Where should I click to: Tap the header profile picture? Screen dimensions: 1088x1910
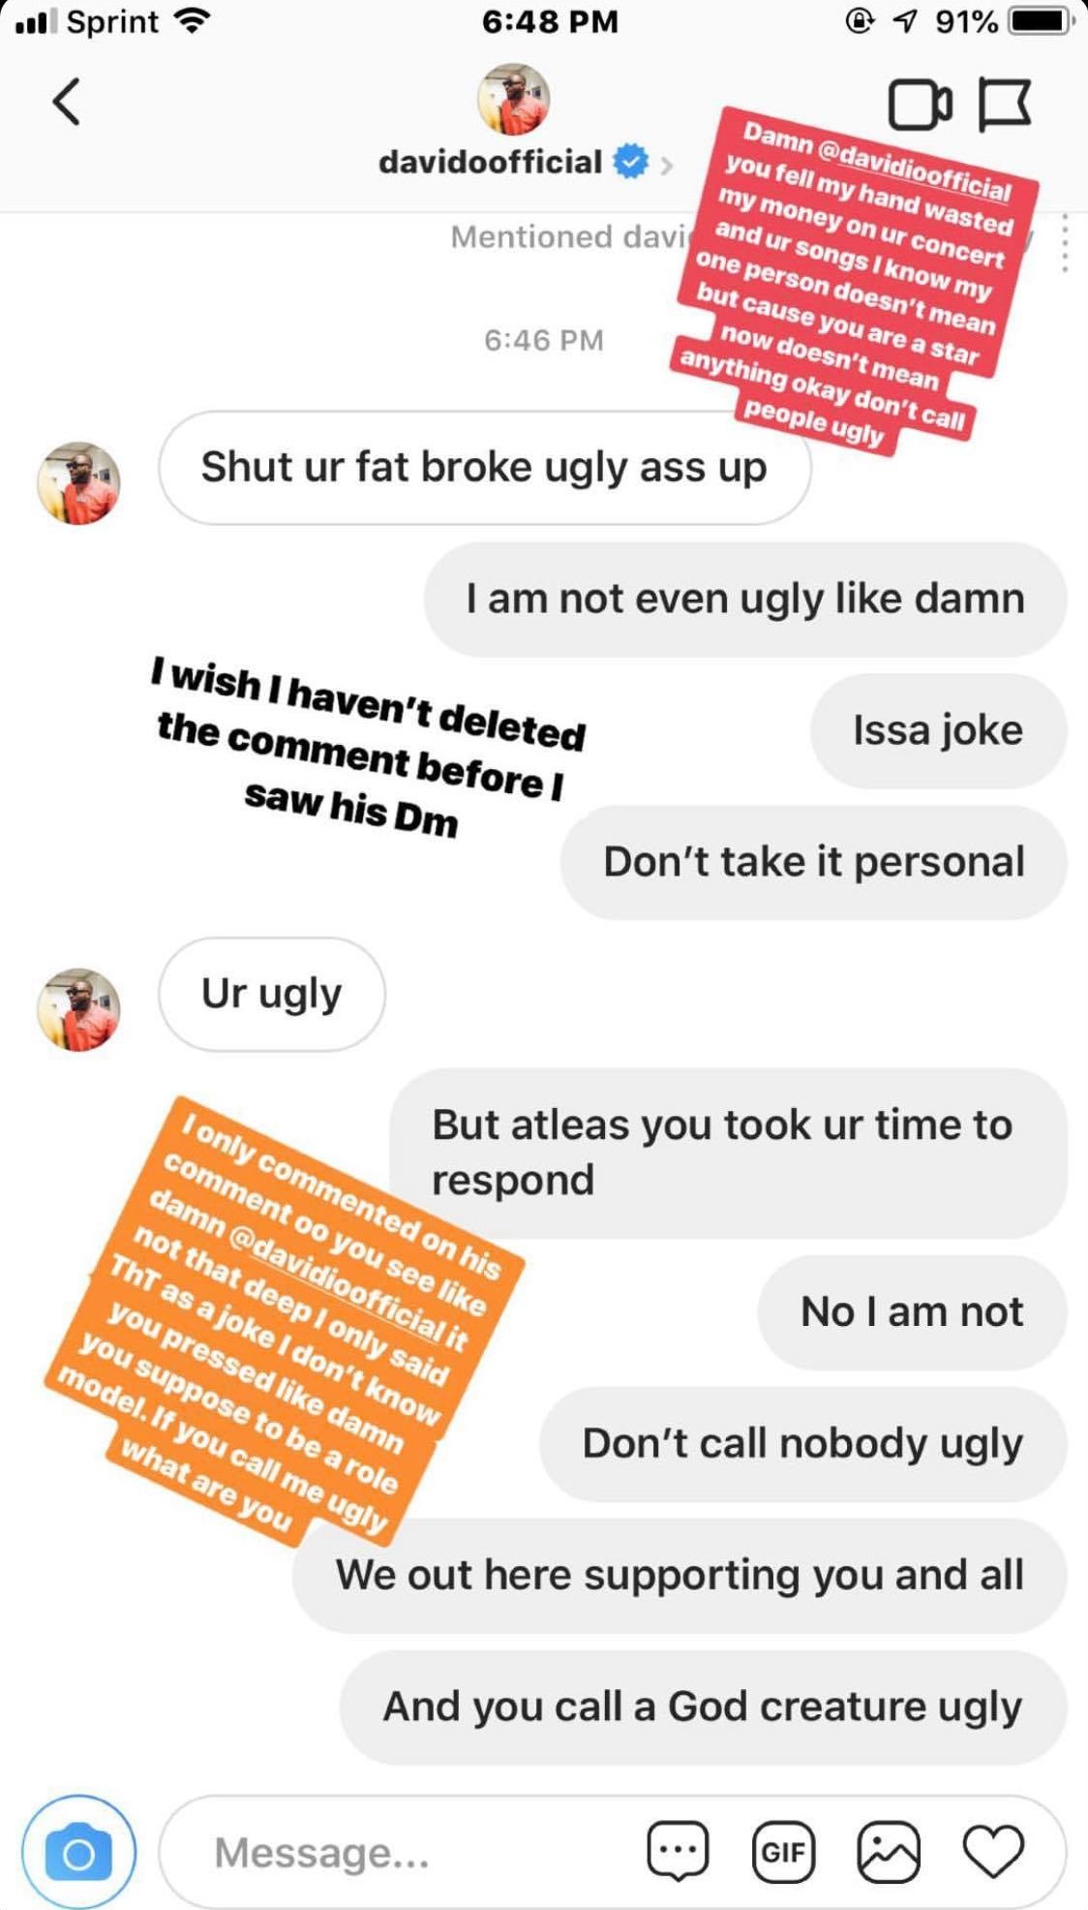[513, 99]
